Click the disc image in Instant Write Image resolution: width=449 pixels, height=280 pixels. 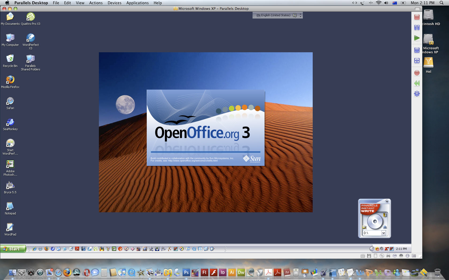tap(375, 221)
